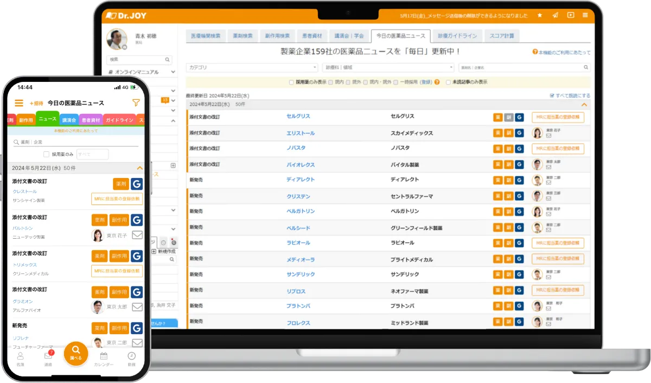
Task: Open カレンダー in phone bottom bar
Action: coord(104,359)
